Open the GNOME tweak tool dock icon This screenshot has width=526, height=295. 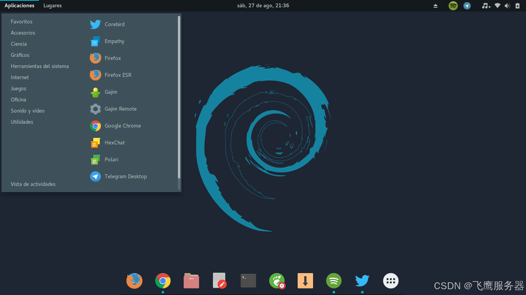pyautogui.click(x=277, y=281)
